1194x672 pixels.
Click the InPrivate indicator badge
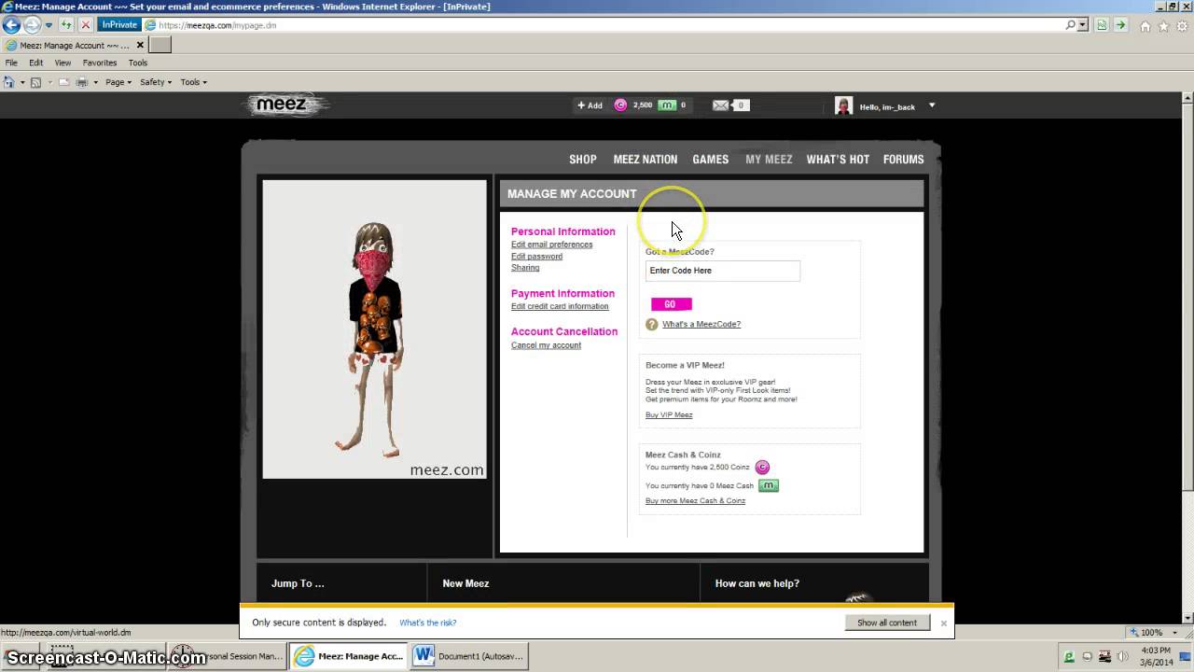coord(119,25)
